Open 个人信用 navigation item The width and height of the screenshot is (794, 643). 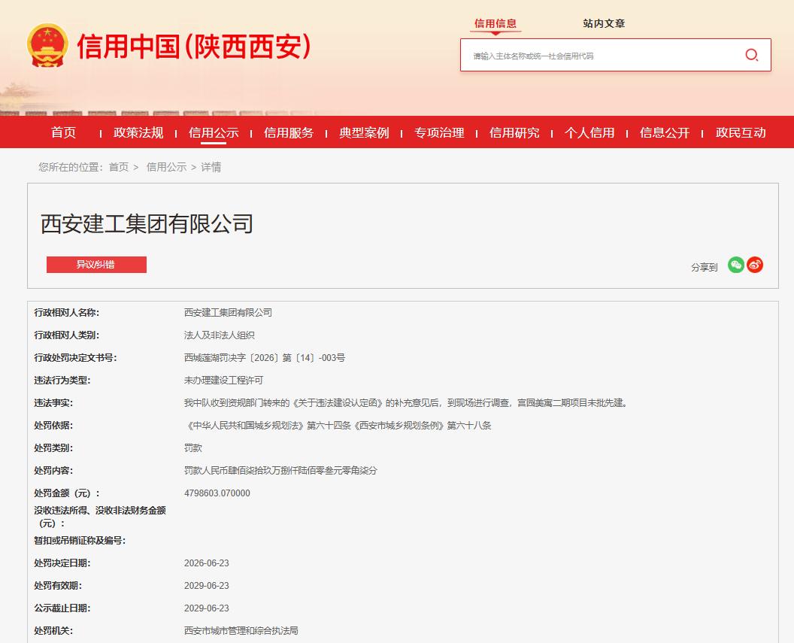(589, 132)
